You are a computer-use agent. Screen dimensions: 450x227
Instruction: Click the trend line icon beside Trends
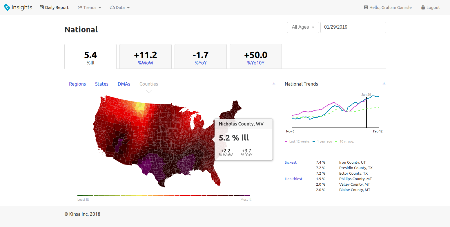(80, 8)
